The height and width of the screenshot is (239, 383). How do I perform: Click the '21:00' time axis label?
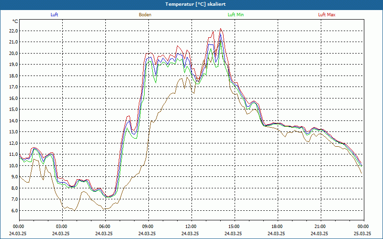tap(320, 227)
